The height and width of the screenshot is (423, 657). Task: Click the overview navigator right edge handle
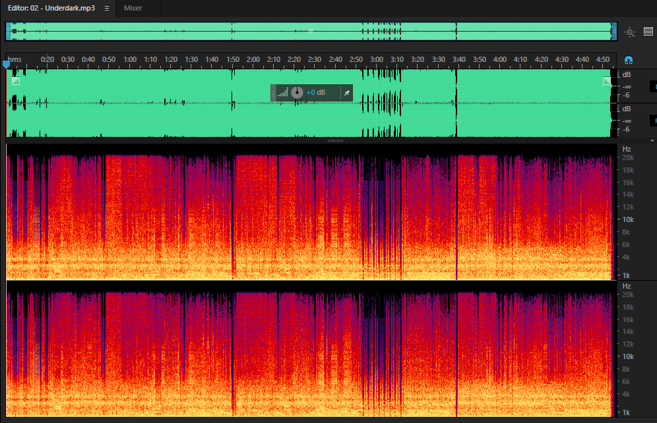614,32
